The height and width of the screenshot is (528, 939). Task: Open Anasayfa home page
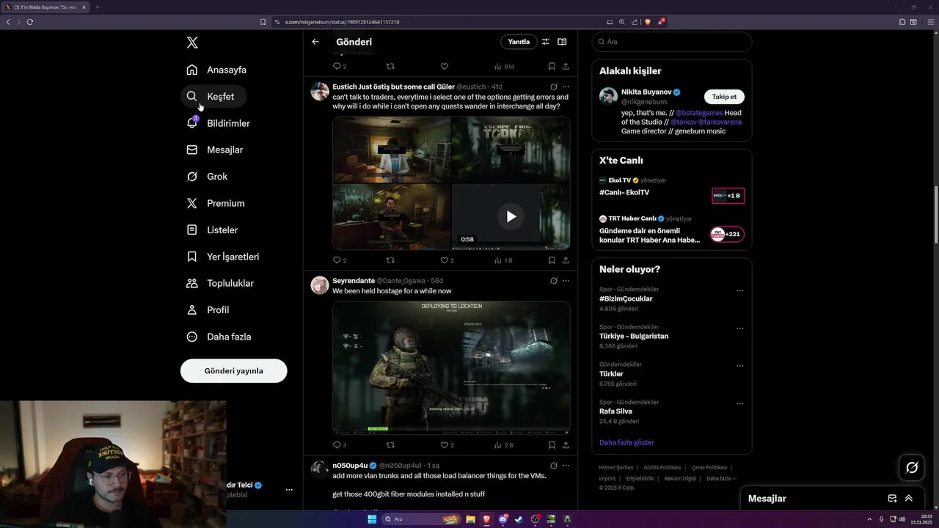pyautogui.click(x=216, y=70)
